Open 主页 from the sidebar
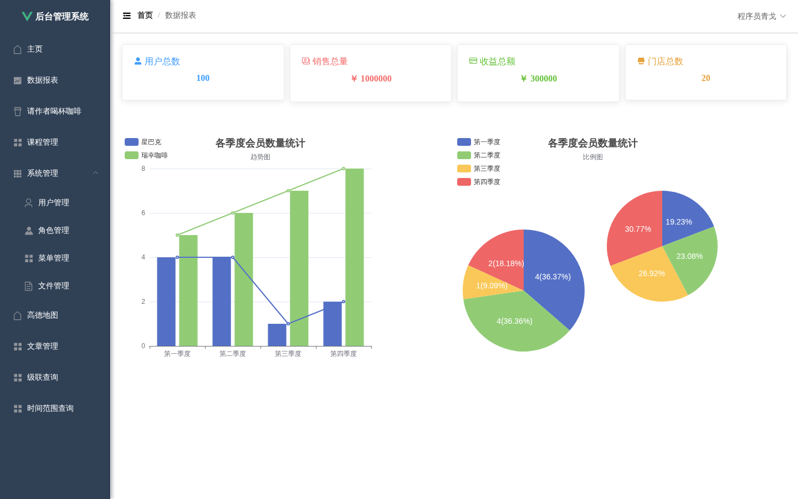The image size is (798, 499). pyautogui.click(x=55, y=49)
